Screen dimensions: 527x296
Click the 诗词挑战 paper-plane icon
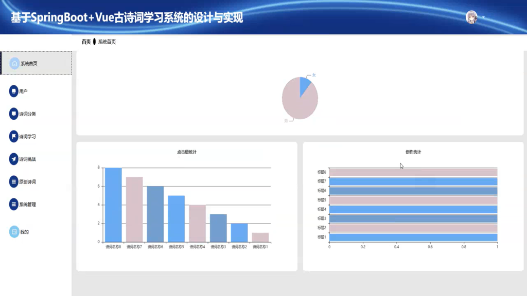[x=13, y=159]
